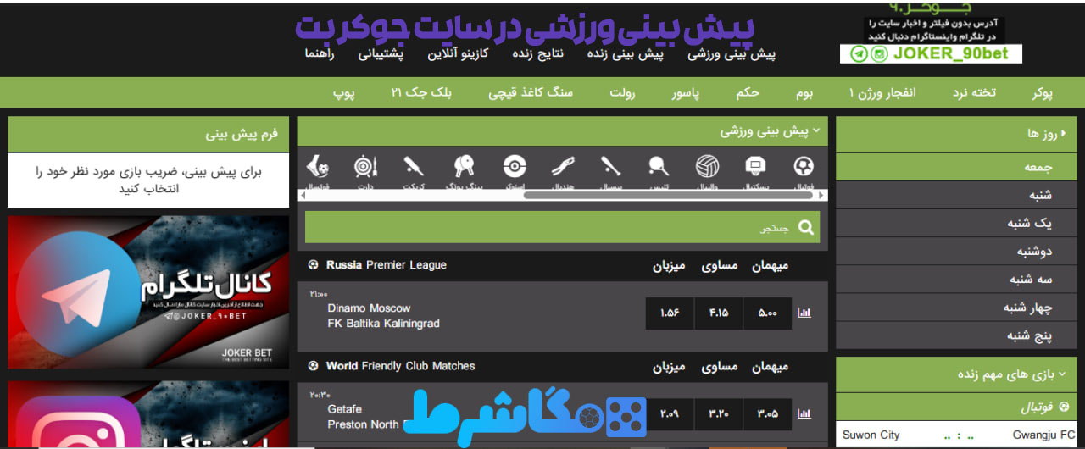The width and height of the screenshot is (1085, 449).
Task: Select شنبه (Saturday) in days list
Action: pos(956,195)
